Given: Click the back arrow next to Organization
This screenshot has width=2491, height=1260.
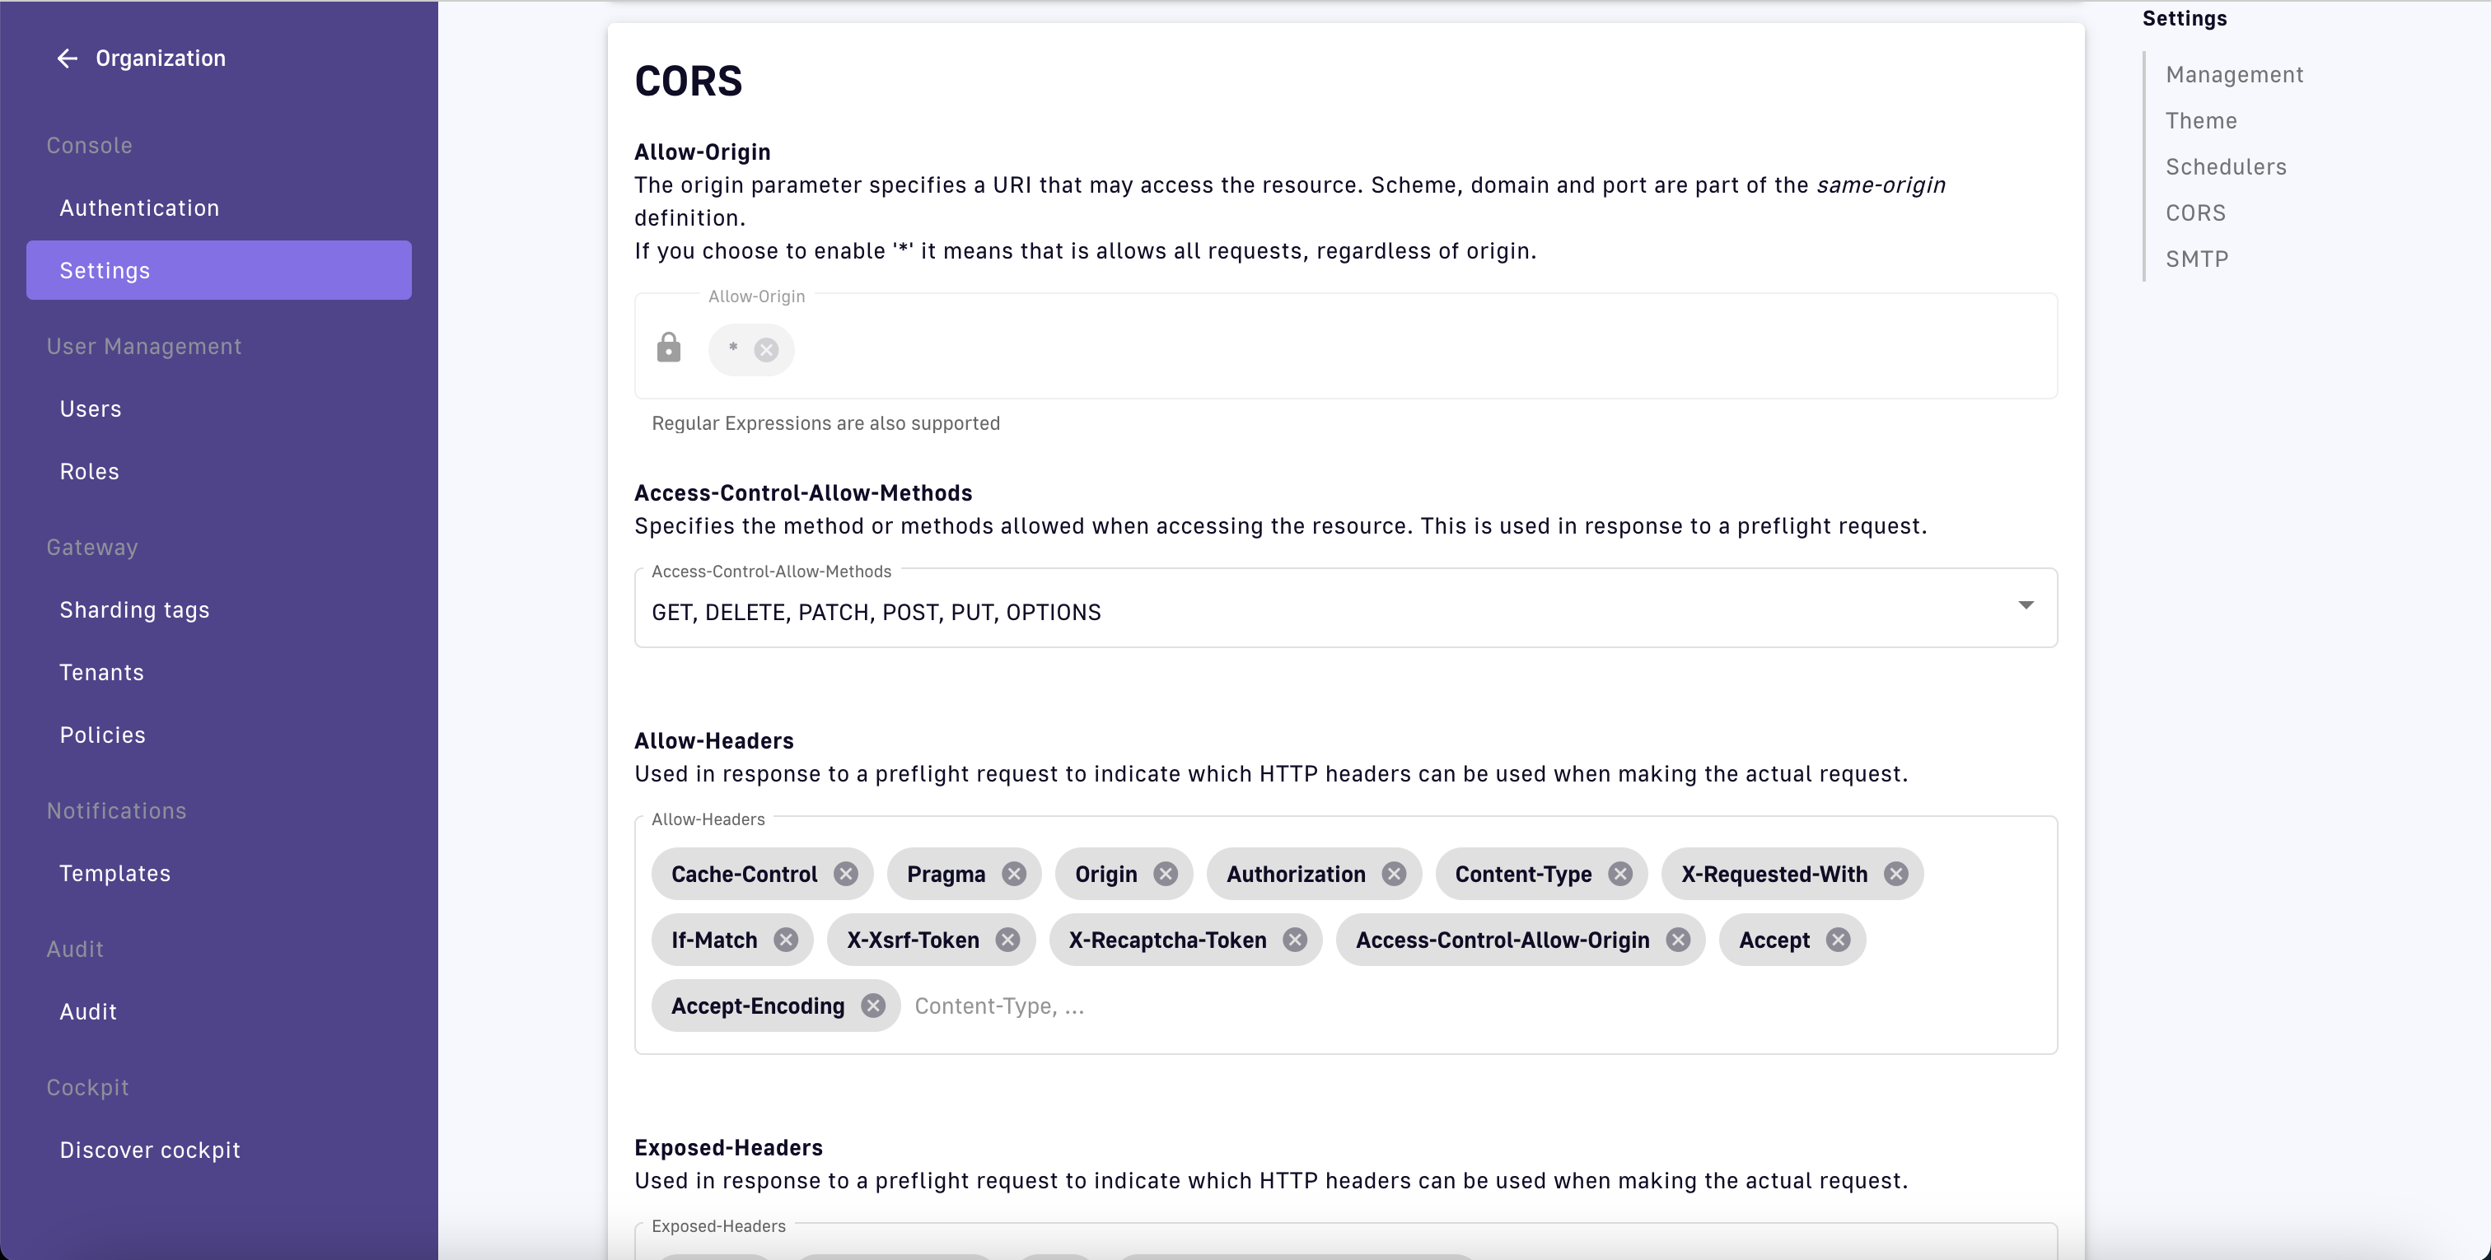Looking at the screenshot, I should tap(67, 59).
